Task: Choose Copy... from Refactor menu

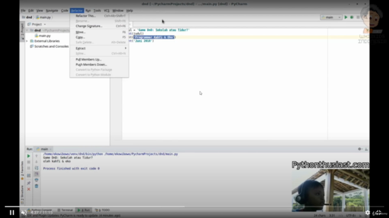Action: point(99,38)
